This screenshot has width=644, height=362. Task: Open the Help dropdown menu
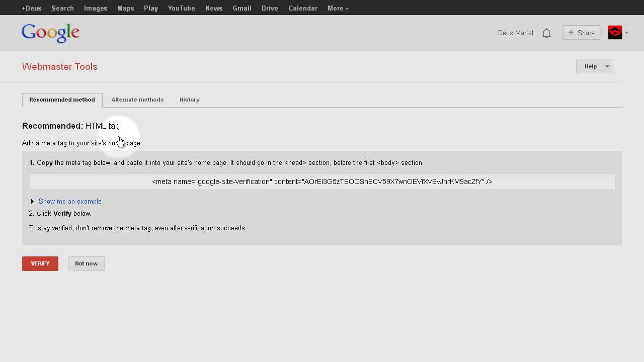point(594,66)
